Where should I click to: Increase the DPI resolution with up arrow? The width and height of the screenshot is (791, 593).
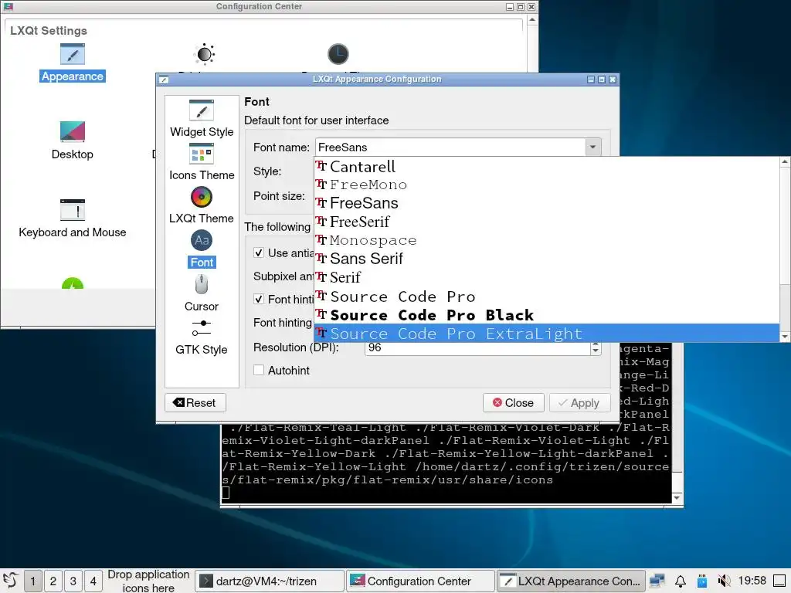596,345
